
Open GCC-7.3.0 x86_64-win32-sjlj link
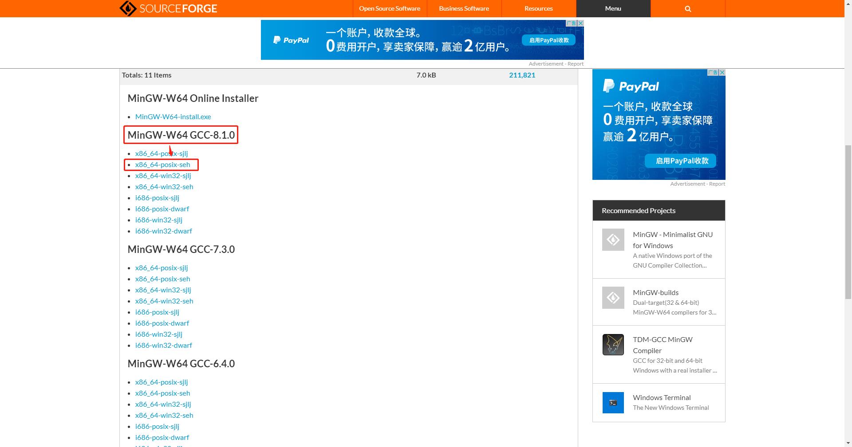(x=163, y=290)
